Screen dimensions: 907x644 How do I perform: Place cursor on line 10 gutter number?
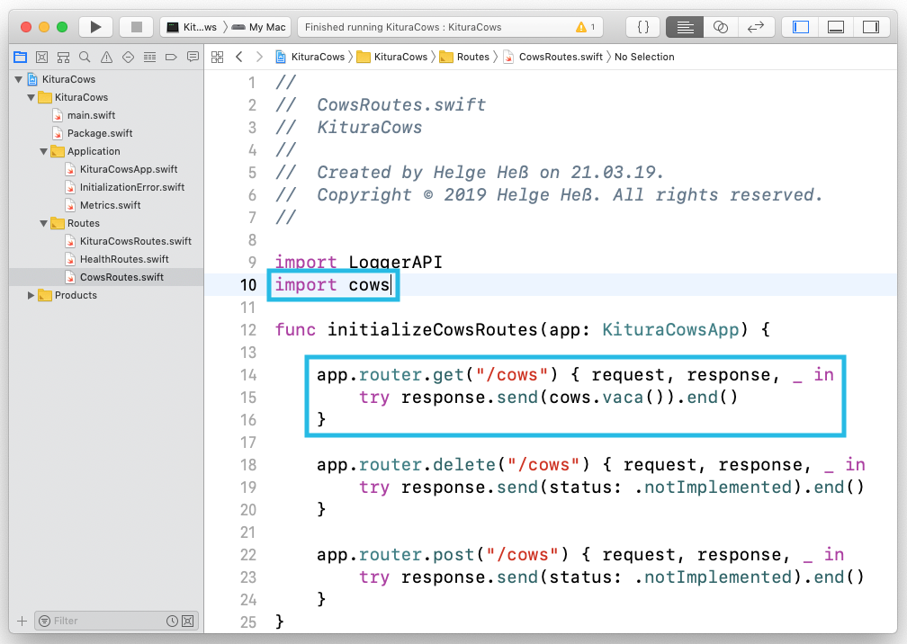tap(248, 285)
